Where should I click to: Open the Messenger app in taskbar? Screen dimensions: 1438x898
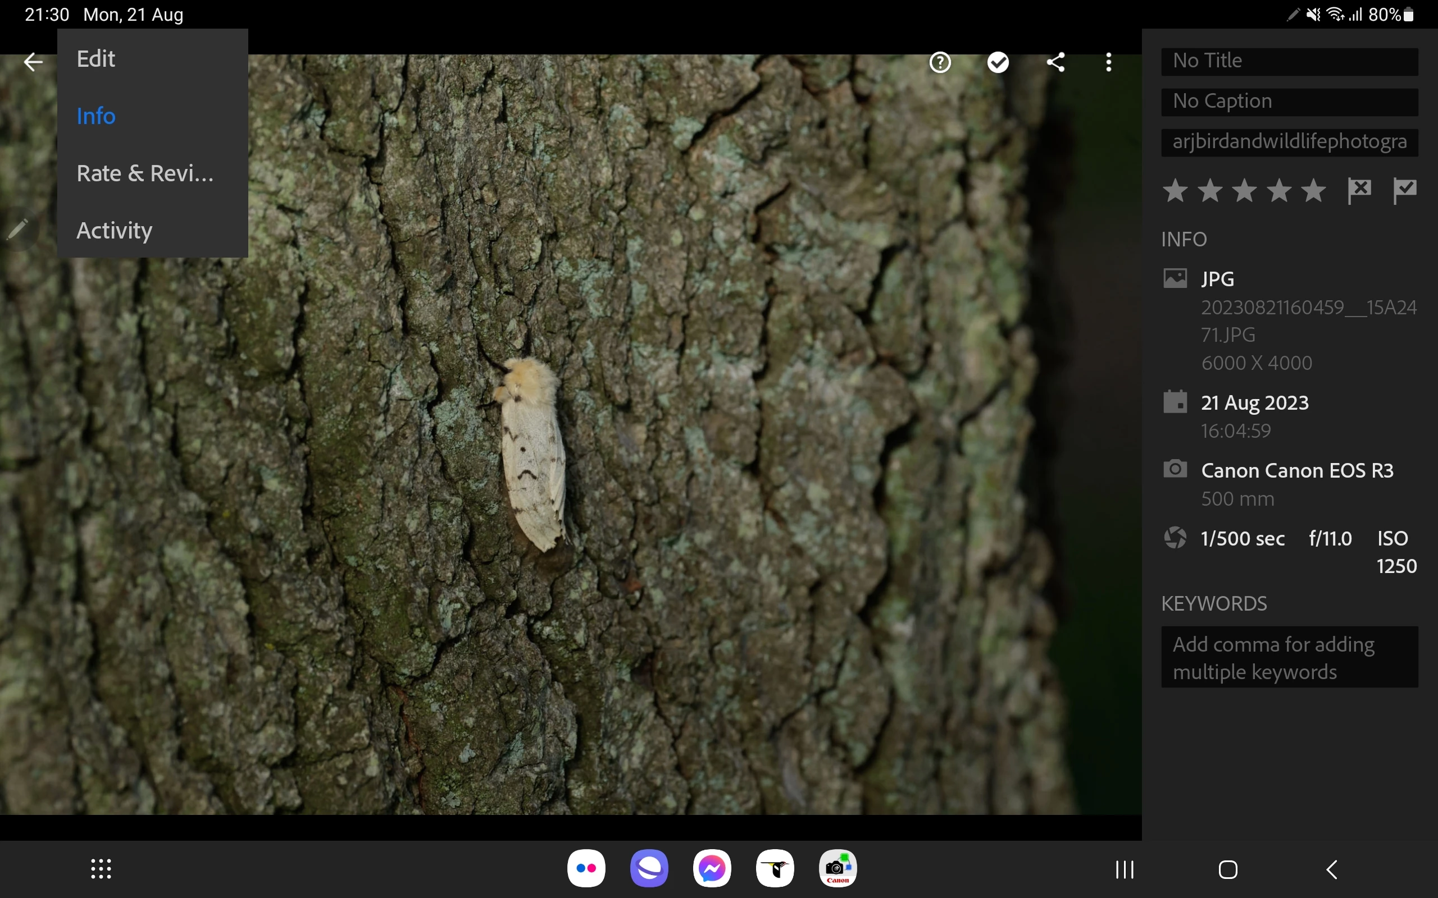[712, 868]
